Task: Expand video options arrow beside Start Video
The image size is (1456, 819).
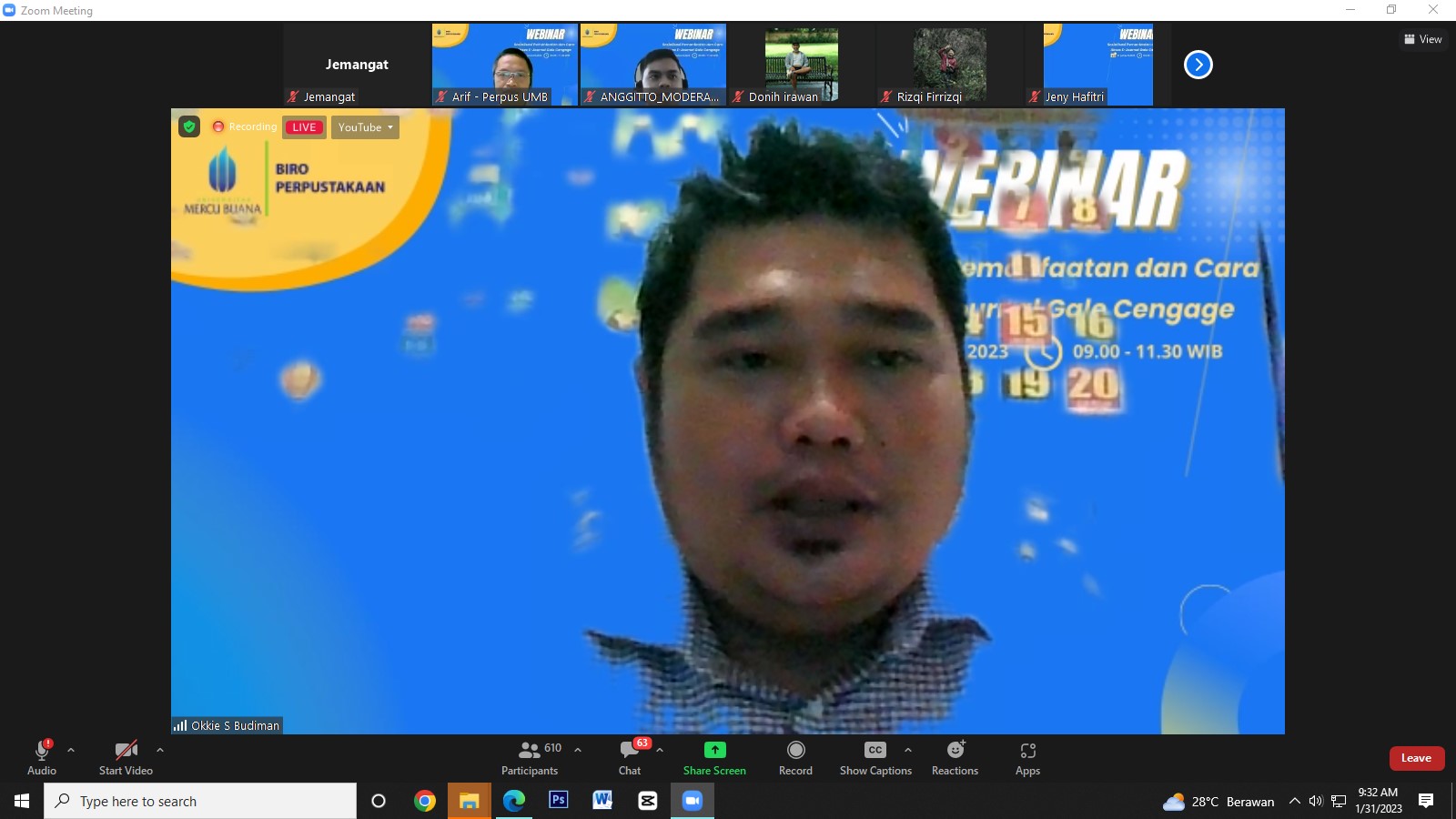Action: point(160,750)
